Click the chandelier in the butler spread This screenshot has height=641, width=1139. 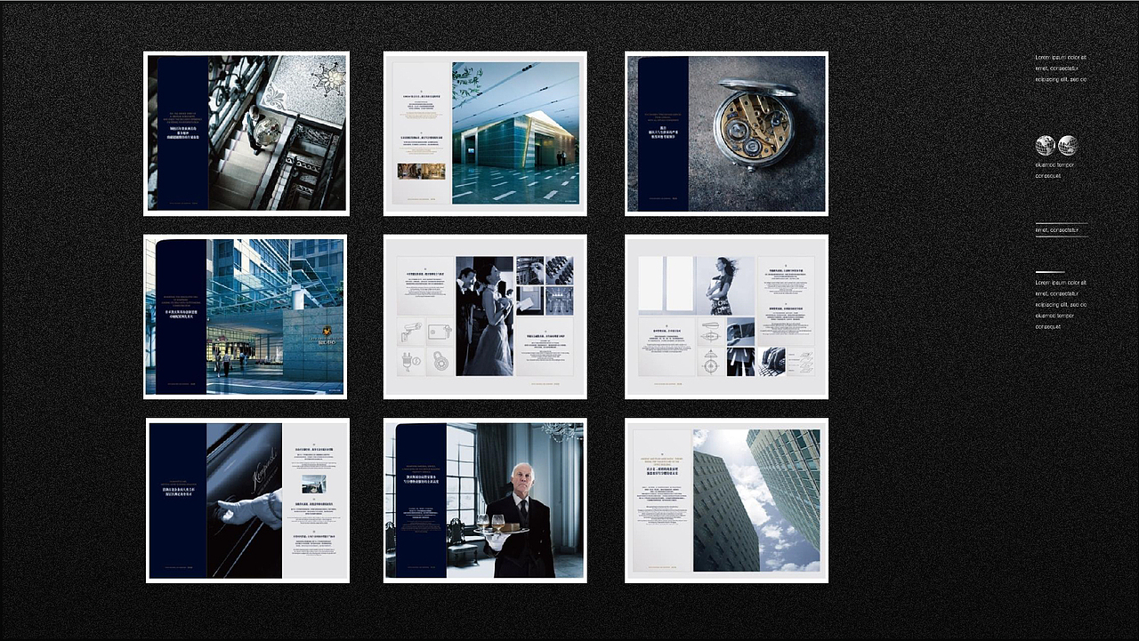561,432
